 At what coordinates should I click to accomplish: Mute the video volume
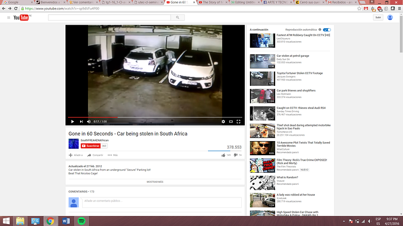point(89,122)
